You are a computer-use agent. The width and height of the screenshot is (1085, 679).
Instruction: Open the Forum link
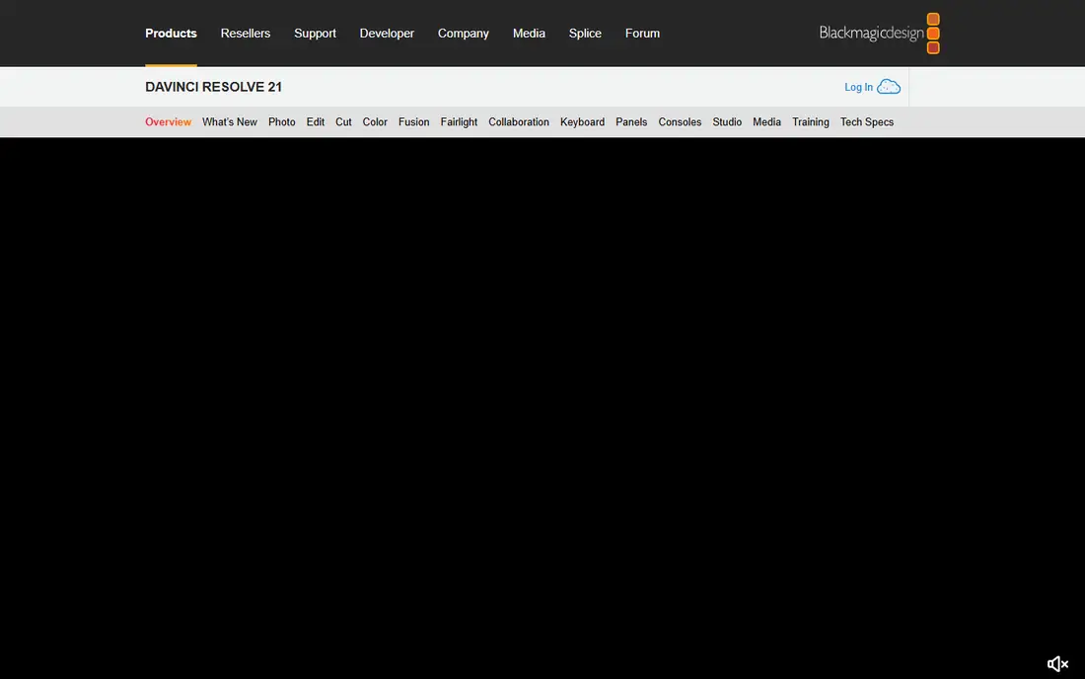tap(642, 34)
